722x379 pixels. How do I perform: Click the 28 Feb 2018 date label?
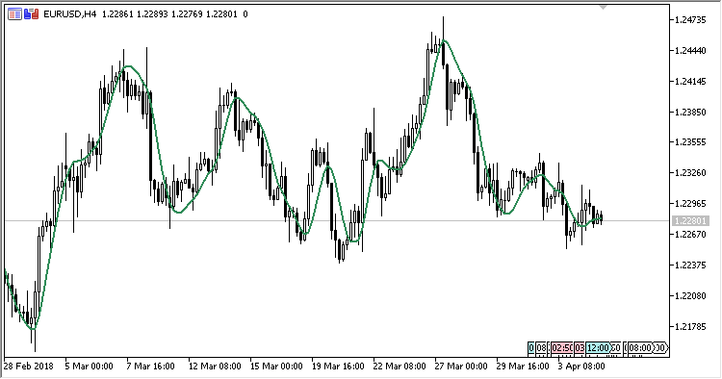(29, 366)
